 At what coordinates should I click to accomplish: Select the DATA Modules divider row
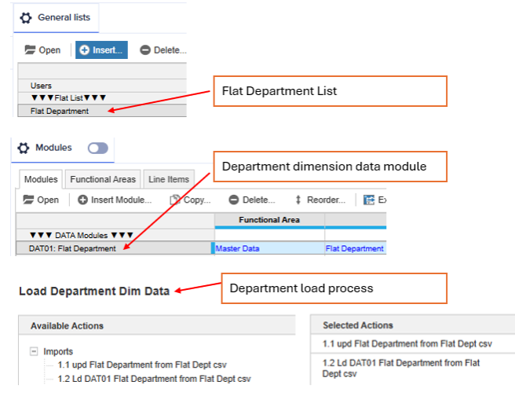(115, 235)
